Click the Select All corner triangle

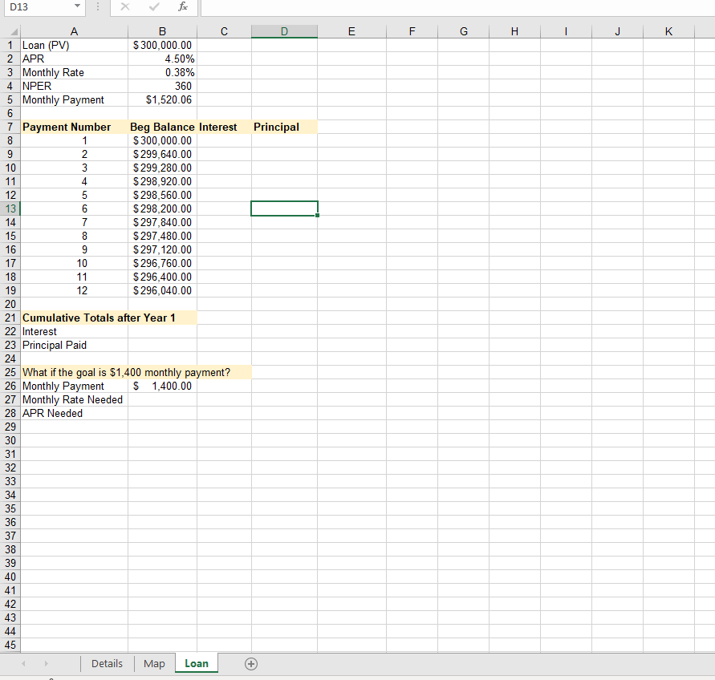click(x=14, y=32)
